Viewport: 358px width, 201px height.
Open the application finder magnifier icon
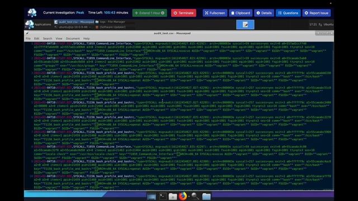(195, 196)
